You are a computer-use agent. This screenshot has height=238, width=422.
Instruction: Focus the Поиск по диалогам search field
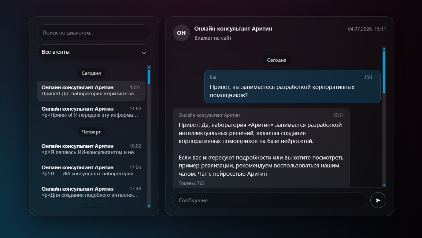point(94,32)
